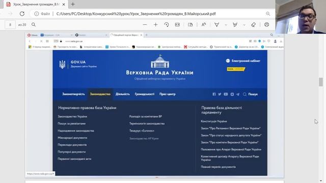The image size is (326, 183).
Task: Open Термінологія законодавства link
Action: [x=147, y=124]
